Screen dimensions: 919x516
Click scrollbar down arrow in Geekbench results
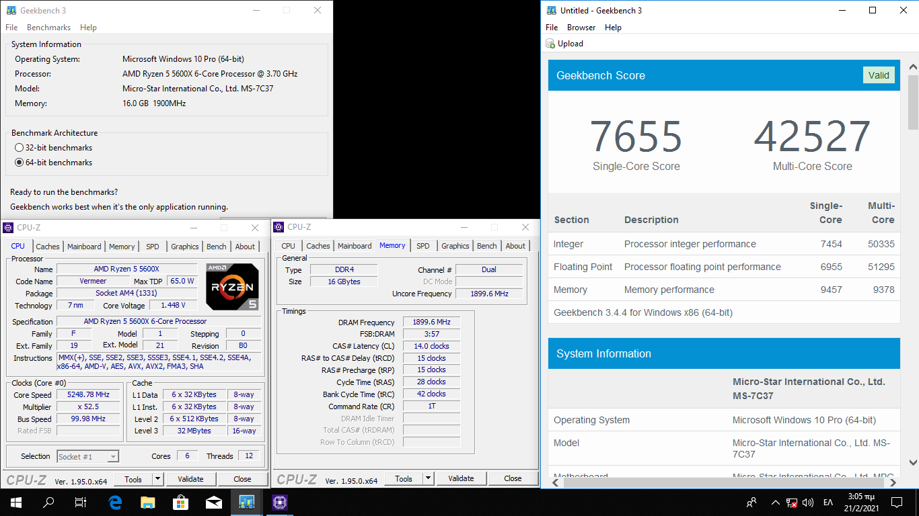point(913,463)
